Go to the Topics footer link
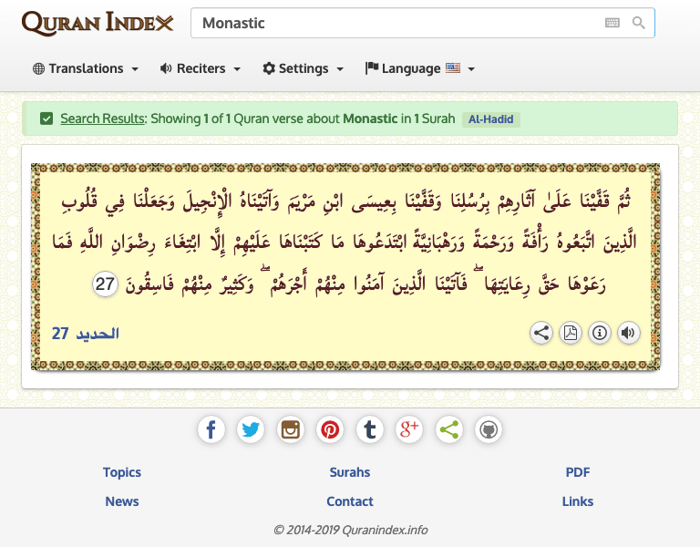700x547 pixels. pyautogui.click(x=122, y=472)
